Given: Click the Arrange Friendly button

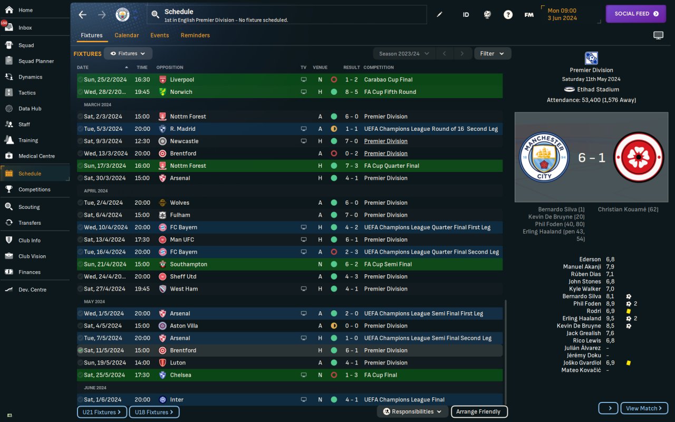Looking at the screenshot, I should (479, 411).
